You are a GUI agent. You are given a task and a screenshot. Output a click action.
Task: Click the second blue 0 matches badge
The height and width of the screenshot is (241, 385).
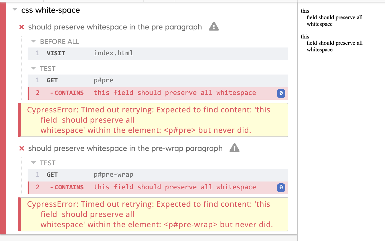tap(281, 188)
